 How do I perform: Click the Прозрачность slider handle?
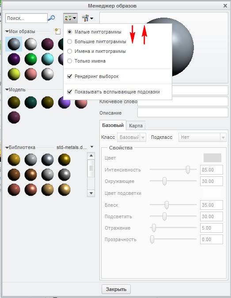(152, 239)
